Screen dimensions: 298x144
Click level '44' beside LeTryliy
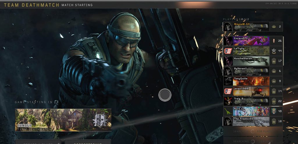280,51
